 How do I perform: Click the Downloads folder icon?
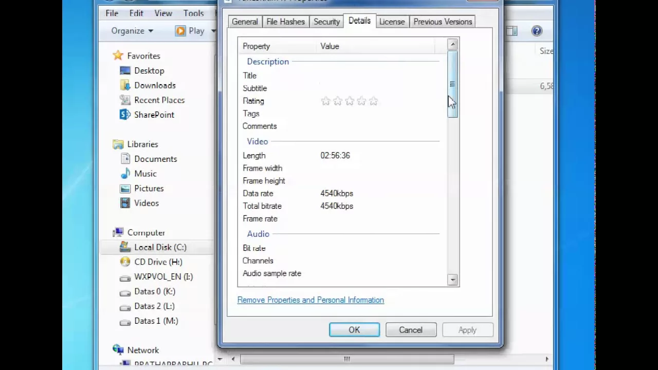coord(125,85)
